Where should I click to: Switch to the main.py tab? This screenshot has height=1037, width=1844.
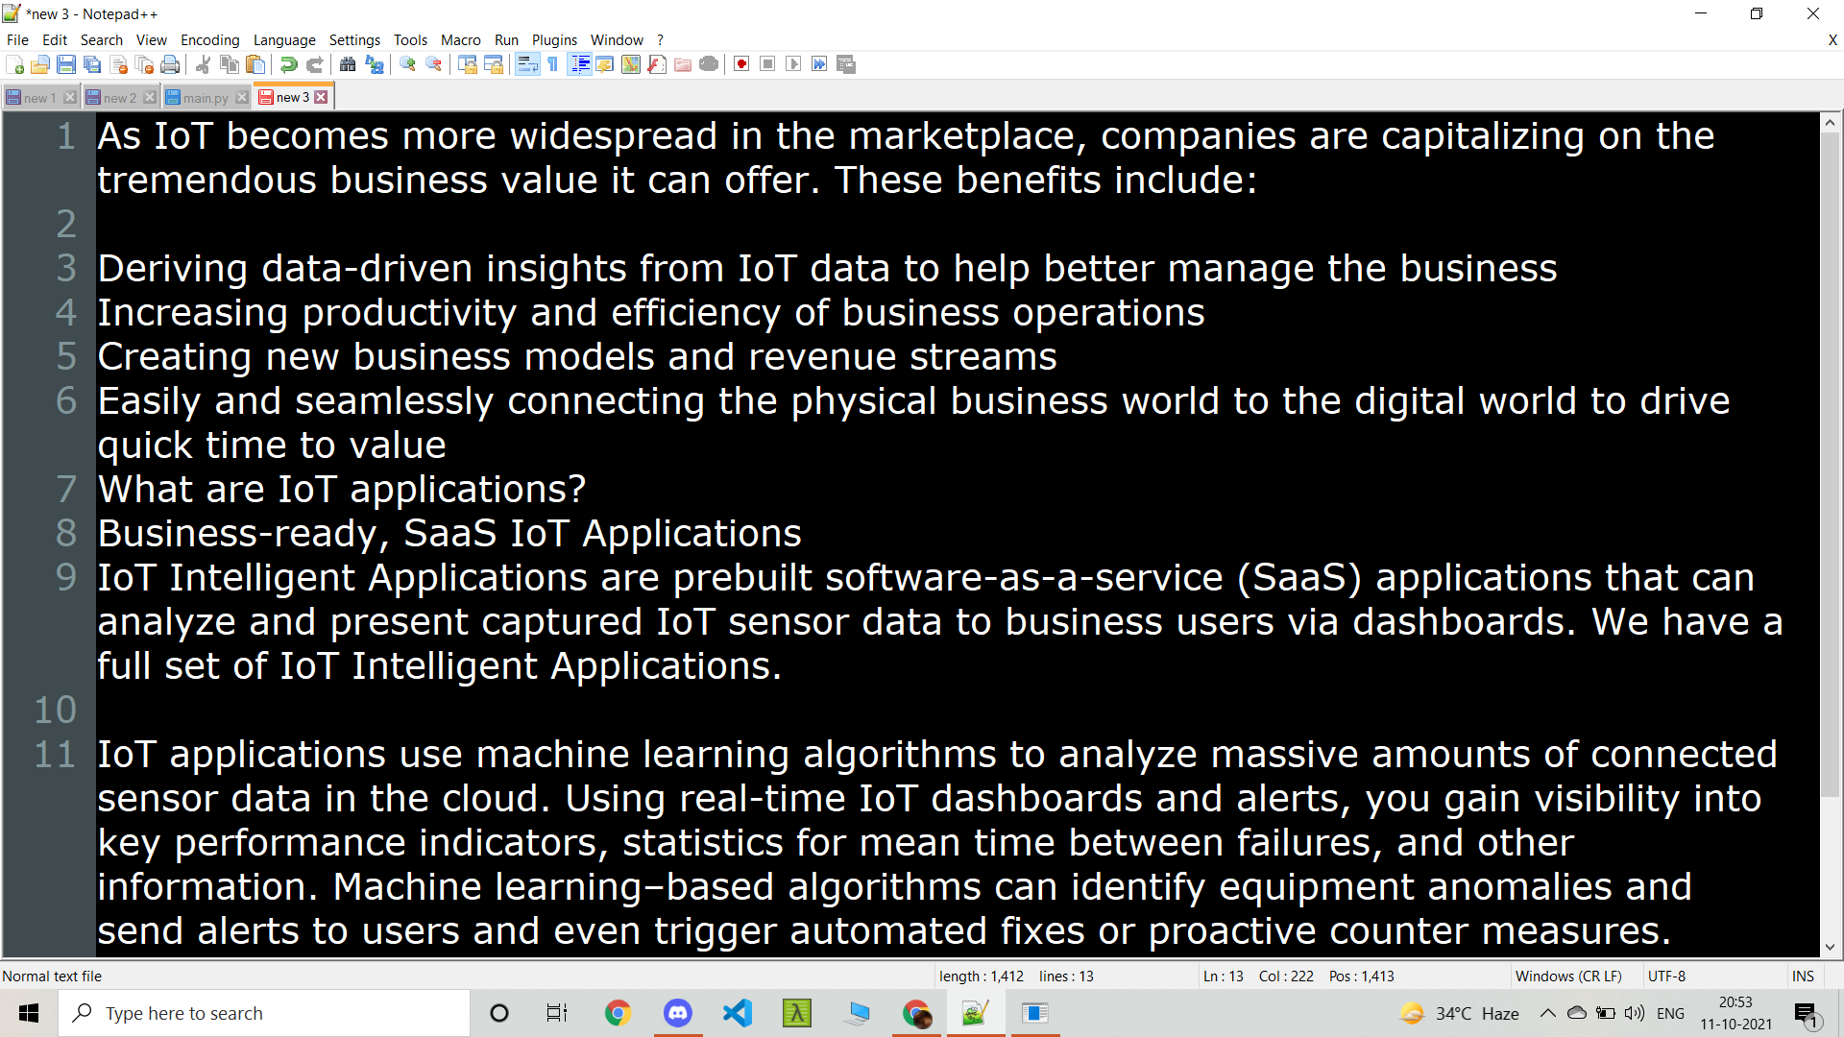(x=205, y=98)
